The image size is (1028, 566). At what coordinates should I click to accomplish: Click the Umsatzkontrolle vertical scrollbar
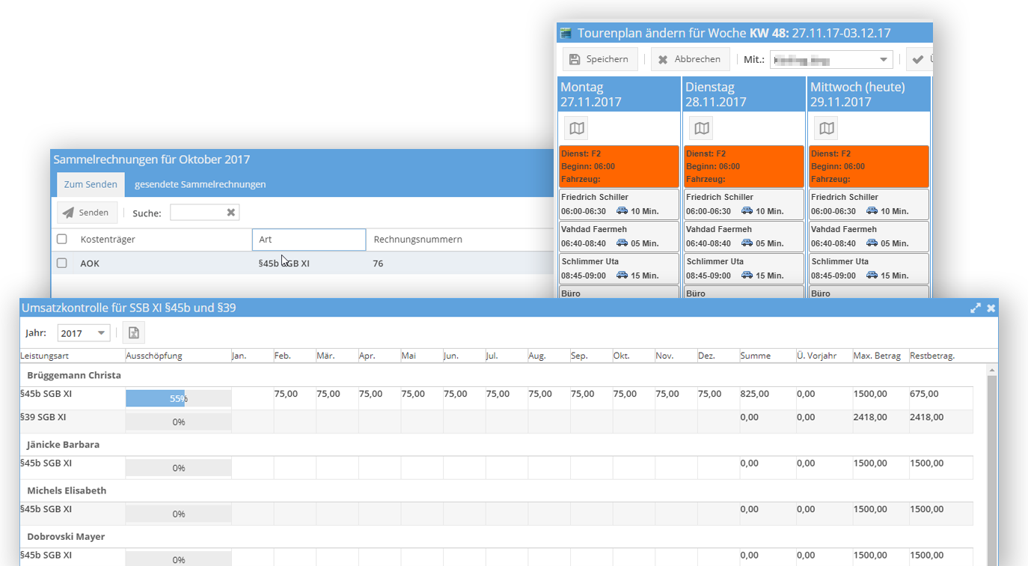coord(992,464)
